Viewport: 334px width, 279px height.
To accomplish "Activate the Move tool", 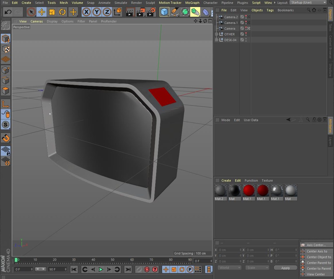I will coord(42,12).
